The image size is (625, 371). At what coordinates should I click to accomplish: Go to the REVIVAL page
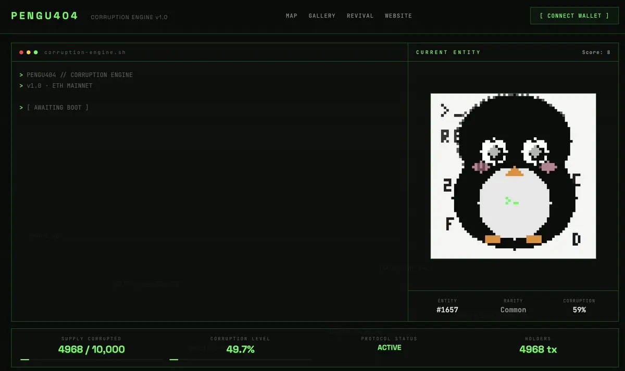360,16
